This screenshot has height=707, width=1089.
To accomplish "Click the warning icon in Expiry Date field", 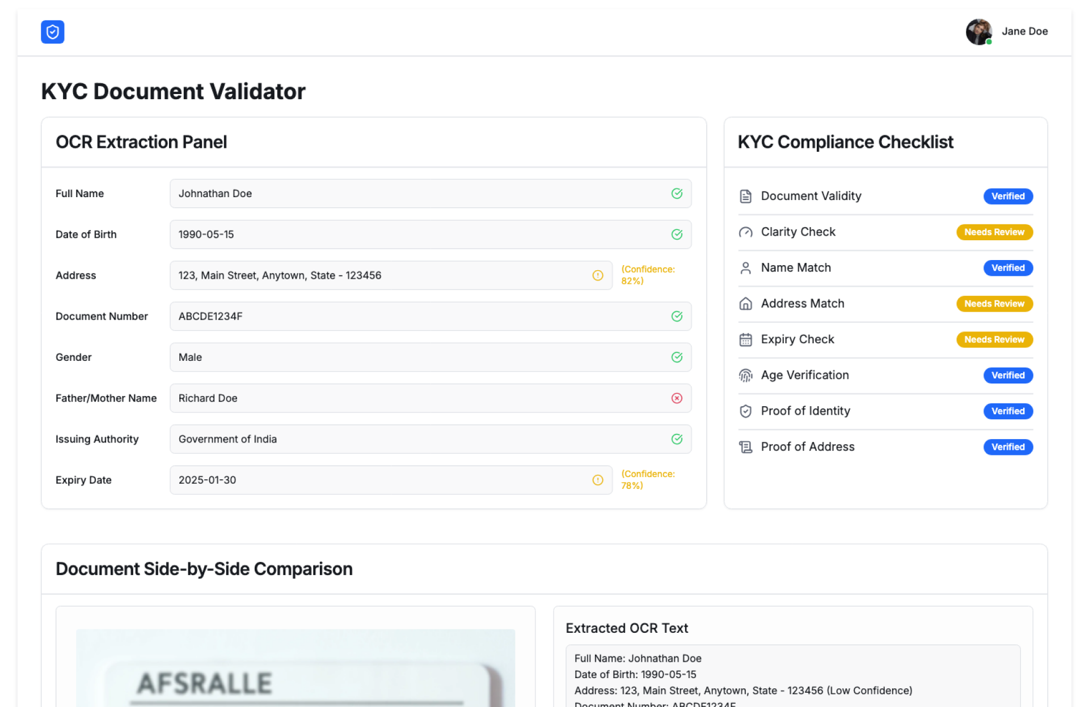I will point(598,480).
